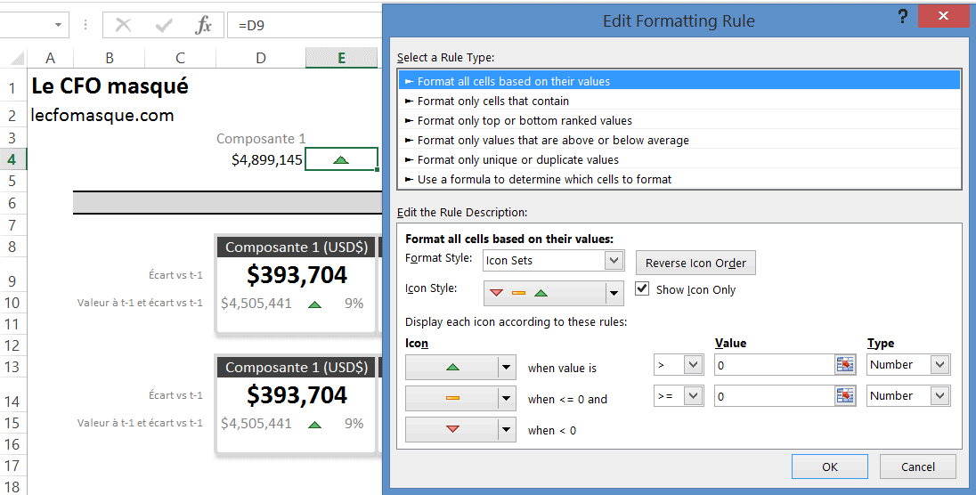Expand the Icon Style dropdown
The image size is (976, 495).
[614, 293]
